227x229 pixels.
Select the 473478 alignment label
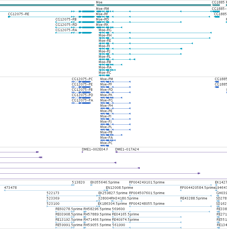point(10,188)
